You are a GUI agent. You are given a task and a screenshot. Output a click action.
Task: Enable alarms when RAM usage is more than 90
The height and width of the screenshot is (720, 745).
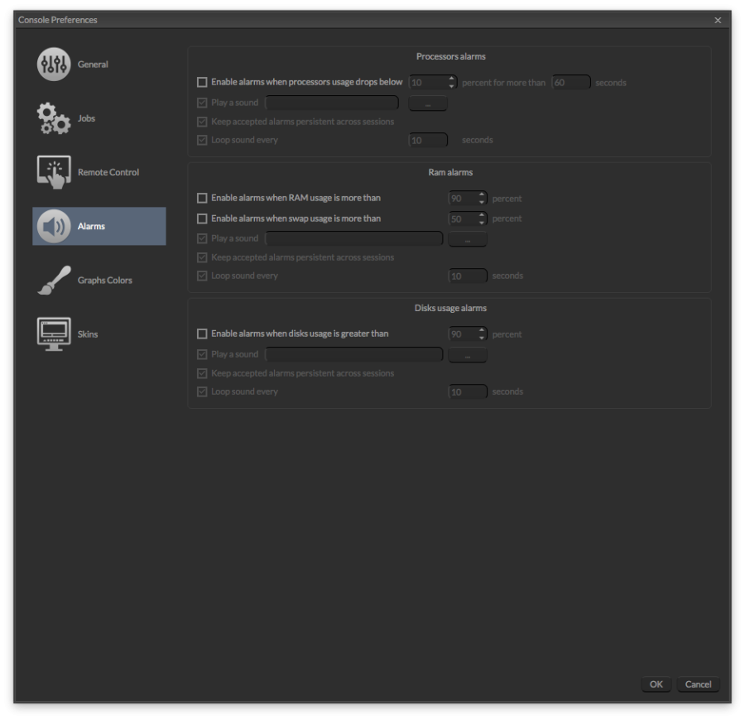point(202,198)
